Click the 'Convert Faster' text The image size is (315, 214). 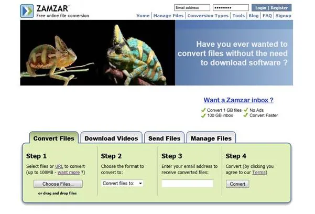[x=264, y=115]
